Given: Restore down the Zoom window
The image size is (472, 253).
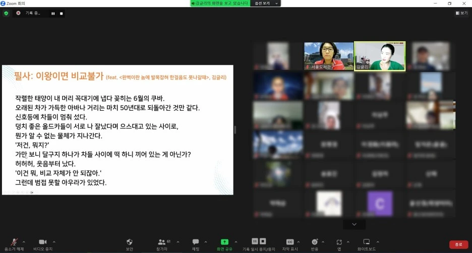Looking at the screenshot, I should coord(449,4).
